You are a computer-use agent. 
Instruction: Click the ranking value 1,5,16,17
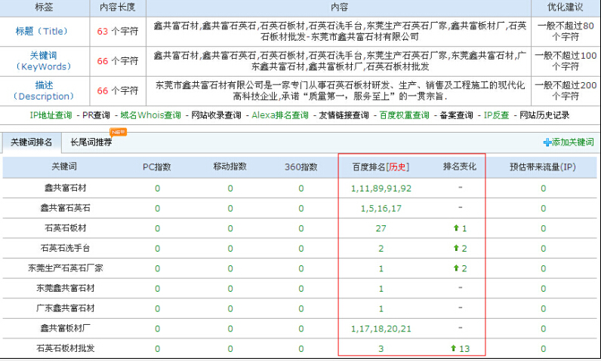pos(381,209)
